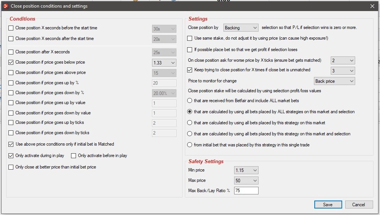Enable Only close at better price option
This screenshot has height=215, width=380.
[x=11, y=167]
